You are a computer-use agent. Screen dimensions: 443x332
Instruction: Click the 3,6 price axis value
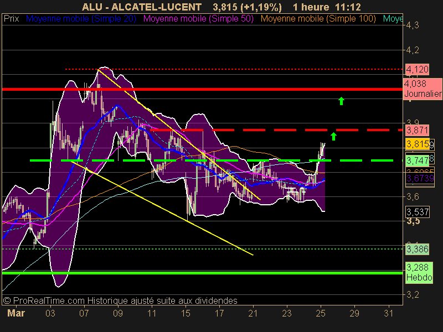coord(413,196)
